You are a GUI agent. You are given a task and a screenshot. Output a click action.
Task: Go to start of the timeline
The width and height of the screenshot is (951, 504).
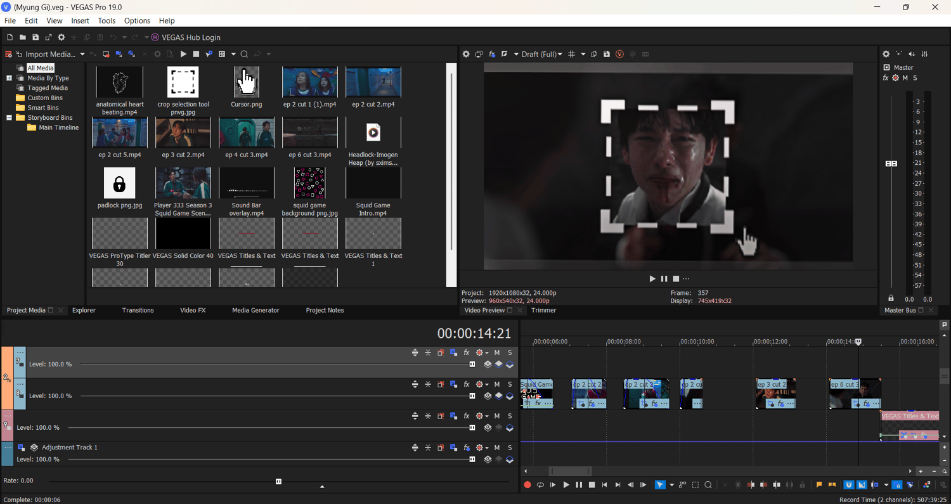coord(604,485)
